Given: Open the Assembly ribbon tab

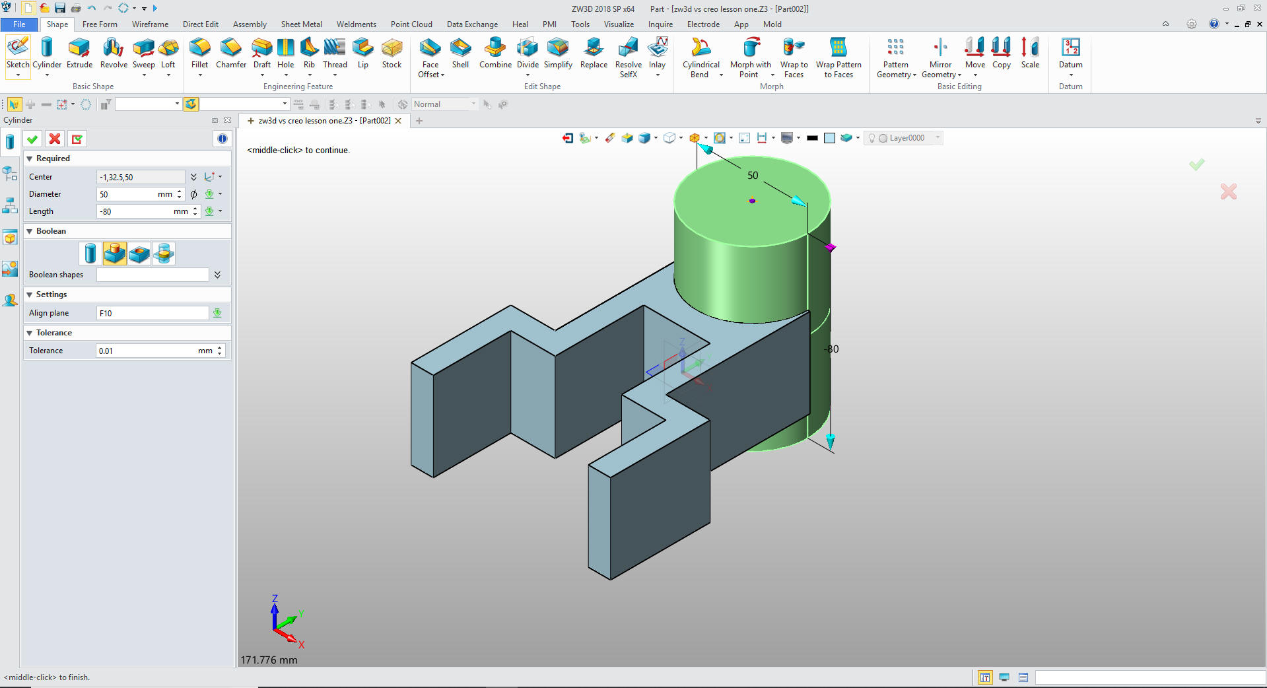Looking at the screenshot, I should point(250,24).
